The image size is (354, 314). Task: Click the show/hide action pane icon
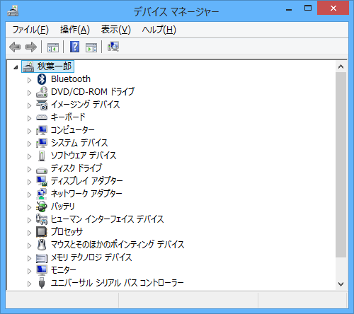click(x=91, y=47)
